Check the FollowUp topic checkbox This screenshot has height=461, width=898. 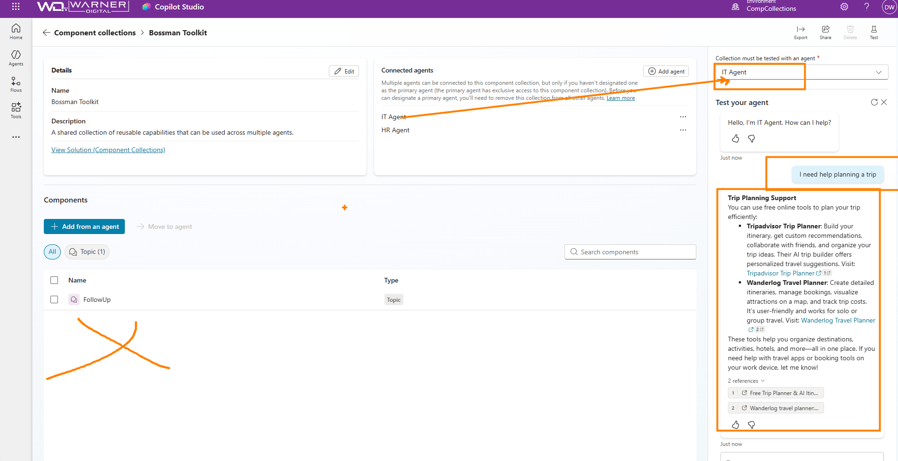(x=54, y=299)
